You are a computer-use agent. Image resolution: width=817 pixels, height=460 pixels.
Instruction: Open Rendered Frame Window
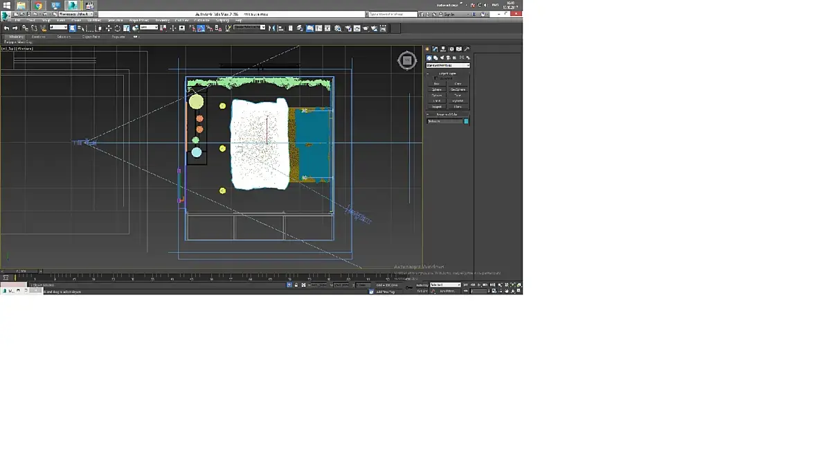tap(357, 28)
